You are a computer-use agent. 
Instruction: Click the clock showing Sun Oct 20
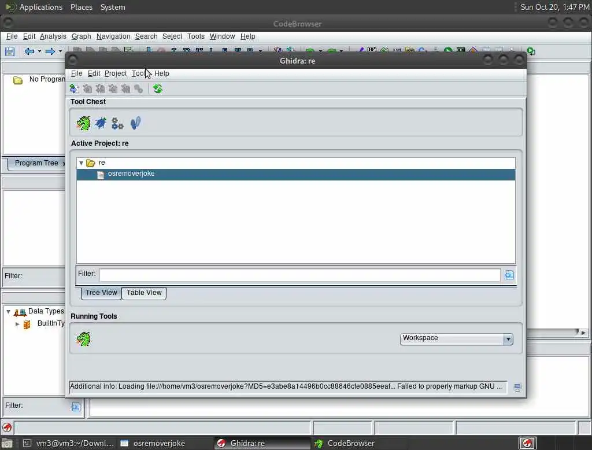point(554,7)
